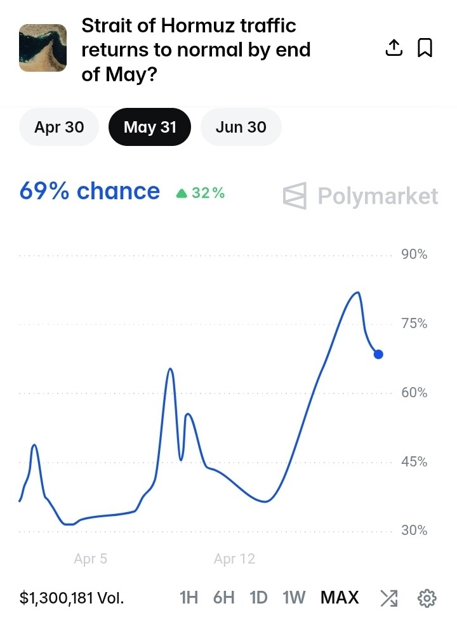
Task: Tap the share upload icon
Action: pyautogui.click(x=394, y=48)
